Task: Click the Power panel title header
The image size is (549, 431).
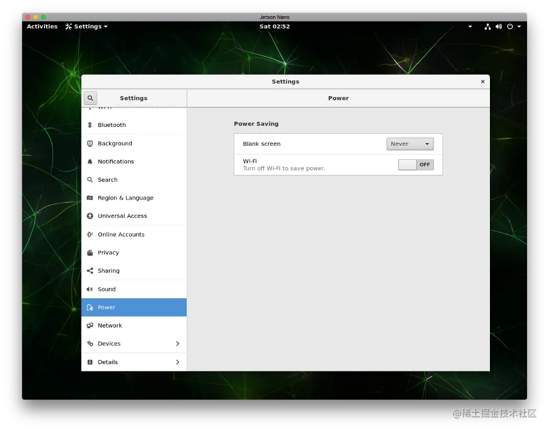Action: tap(338, 98)
